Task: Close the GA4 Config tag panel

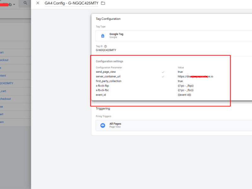Action: click(38, 3)
